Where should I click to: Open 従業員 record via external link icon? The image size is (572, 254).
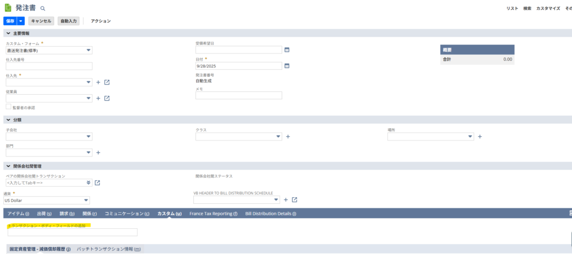[107, 99]
